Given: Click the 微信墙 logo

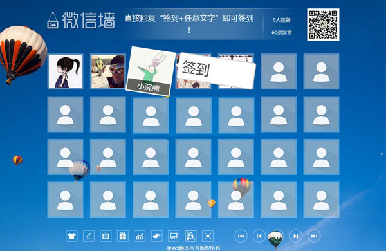Looking at the screenshot, I should (x=81, y=20).
